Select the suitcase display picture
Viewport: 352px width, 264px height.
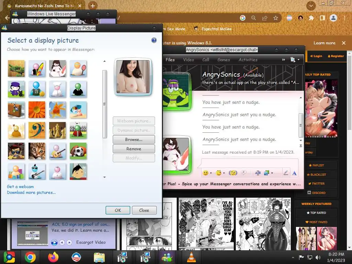(16, 110)
